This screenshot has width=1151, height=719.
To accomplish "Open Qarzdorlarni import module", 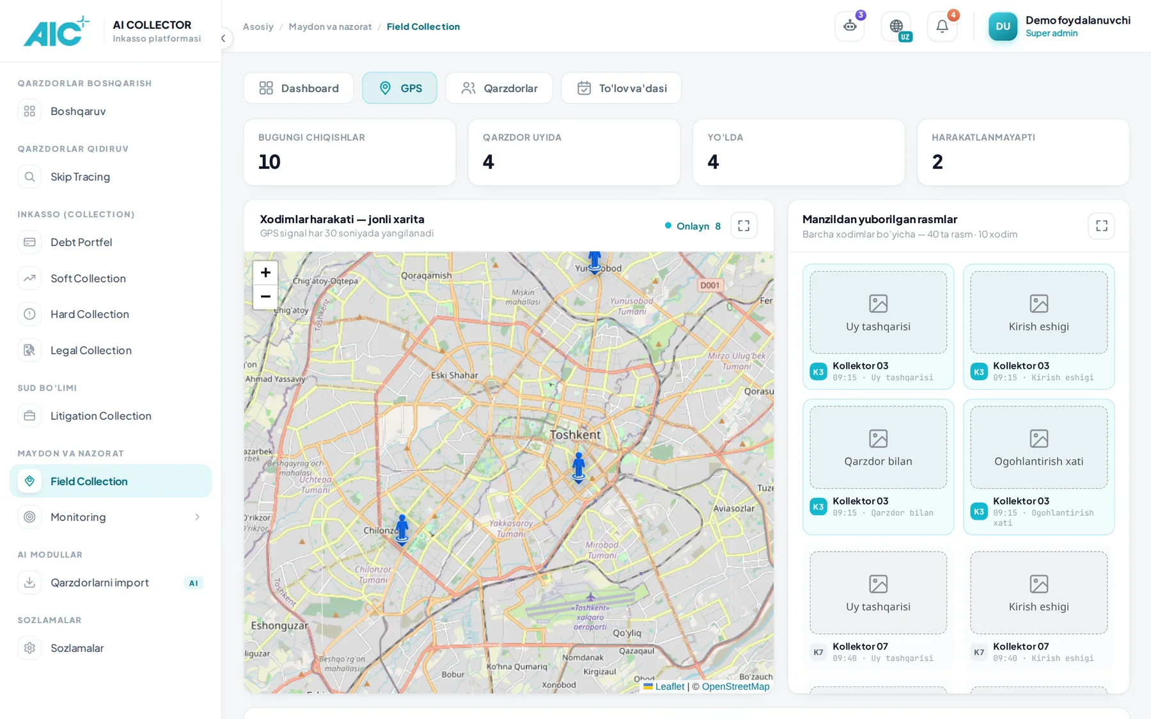I will pos(111,582).
